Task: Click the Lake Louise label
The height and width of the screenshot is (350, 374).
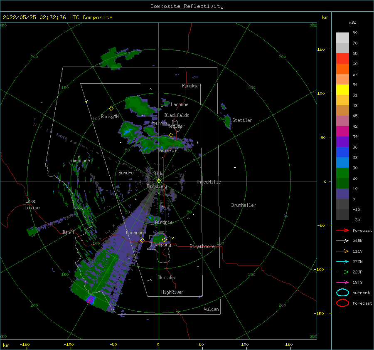Action: pos(32,204)
